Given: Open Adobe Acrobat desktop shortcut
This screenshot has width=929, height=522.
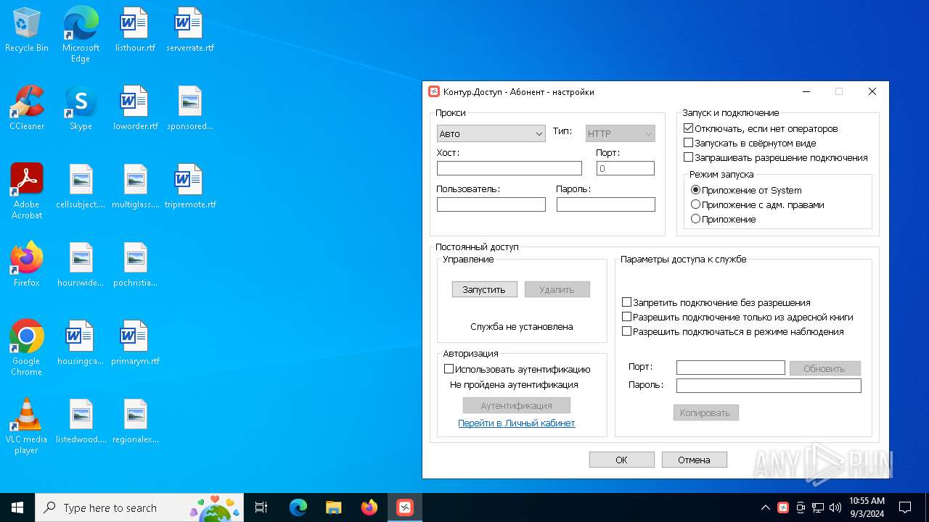Looking at the screenshot, I should click(x=27, y=191).
